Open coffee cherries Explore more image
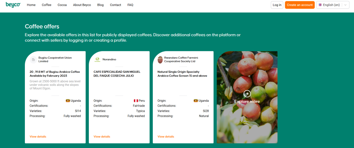The height and width of the screenshot is (148, 354). (x=247, y=97)
